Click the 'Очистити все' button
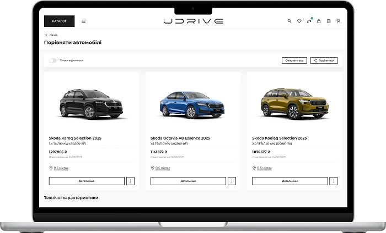This screenshot has width=386, height=233. (294, 60)
